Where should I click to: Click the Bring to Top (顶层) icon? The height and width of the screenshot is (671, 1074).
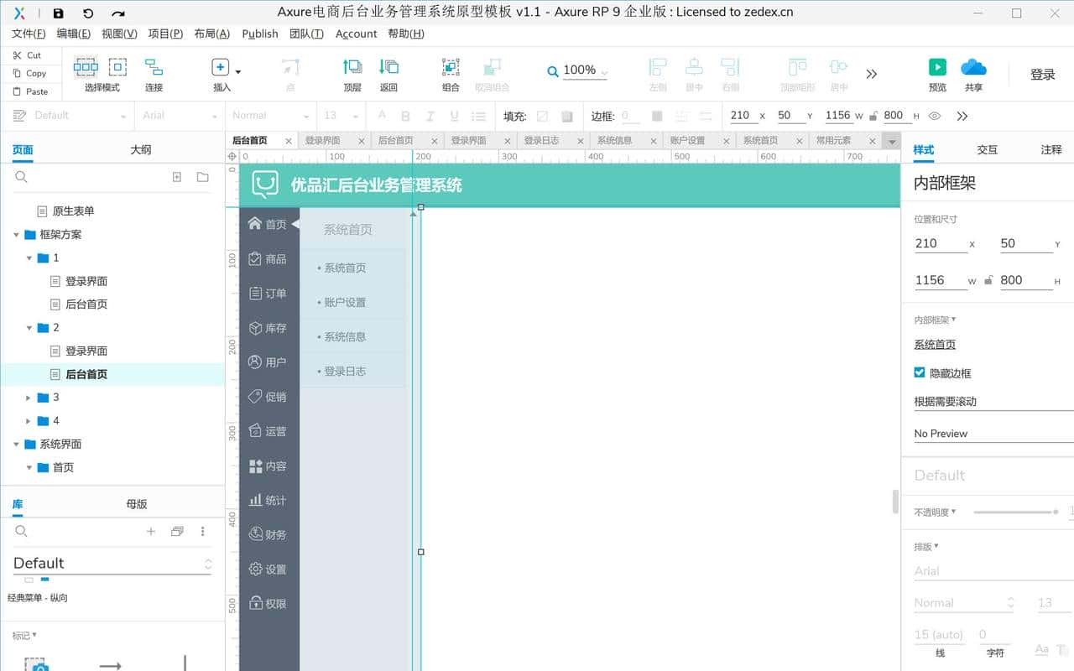352,68
